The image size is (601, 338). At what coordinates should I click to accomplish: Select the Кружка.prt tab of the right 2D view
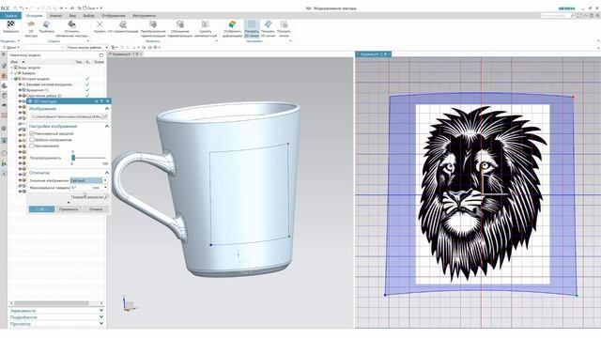(374, 54)
